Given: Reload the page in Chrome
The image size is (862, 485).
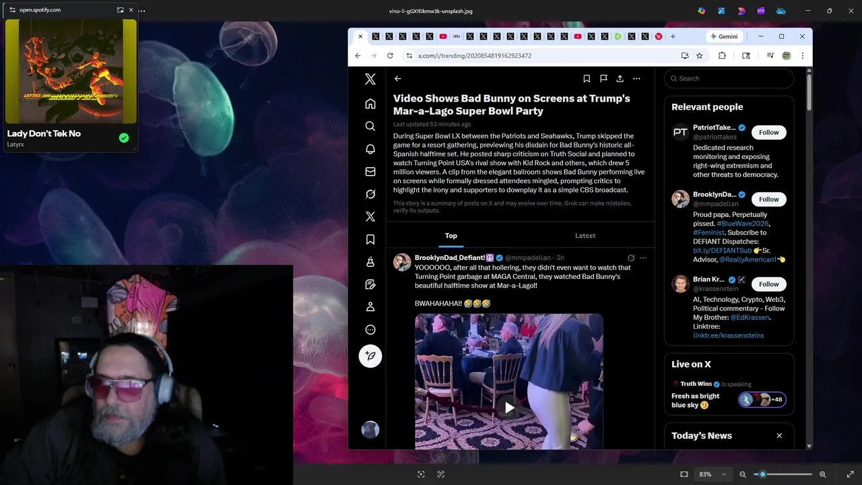Looking at the screenshot, I should click(x=390, y=56).
